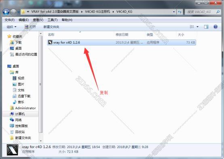Click the search V4C4D_KG input field
The image size is (224, 159).
click(x=201, y=12)
